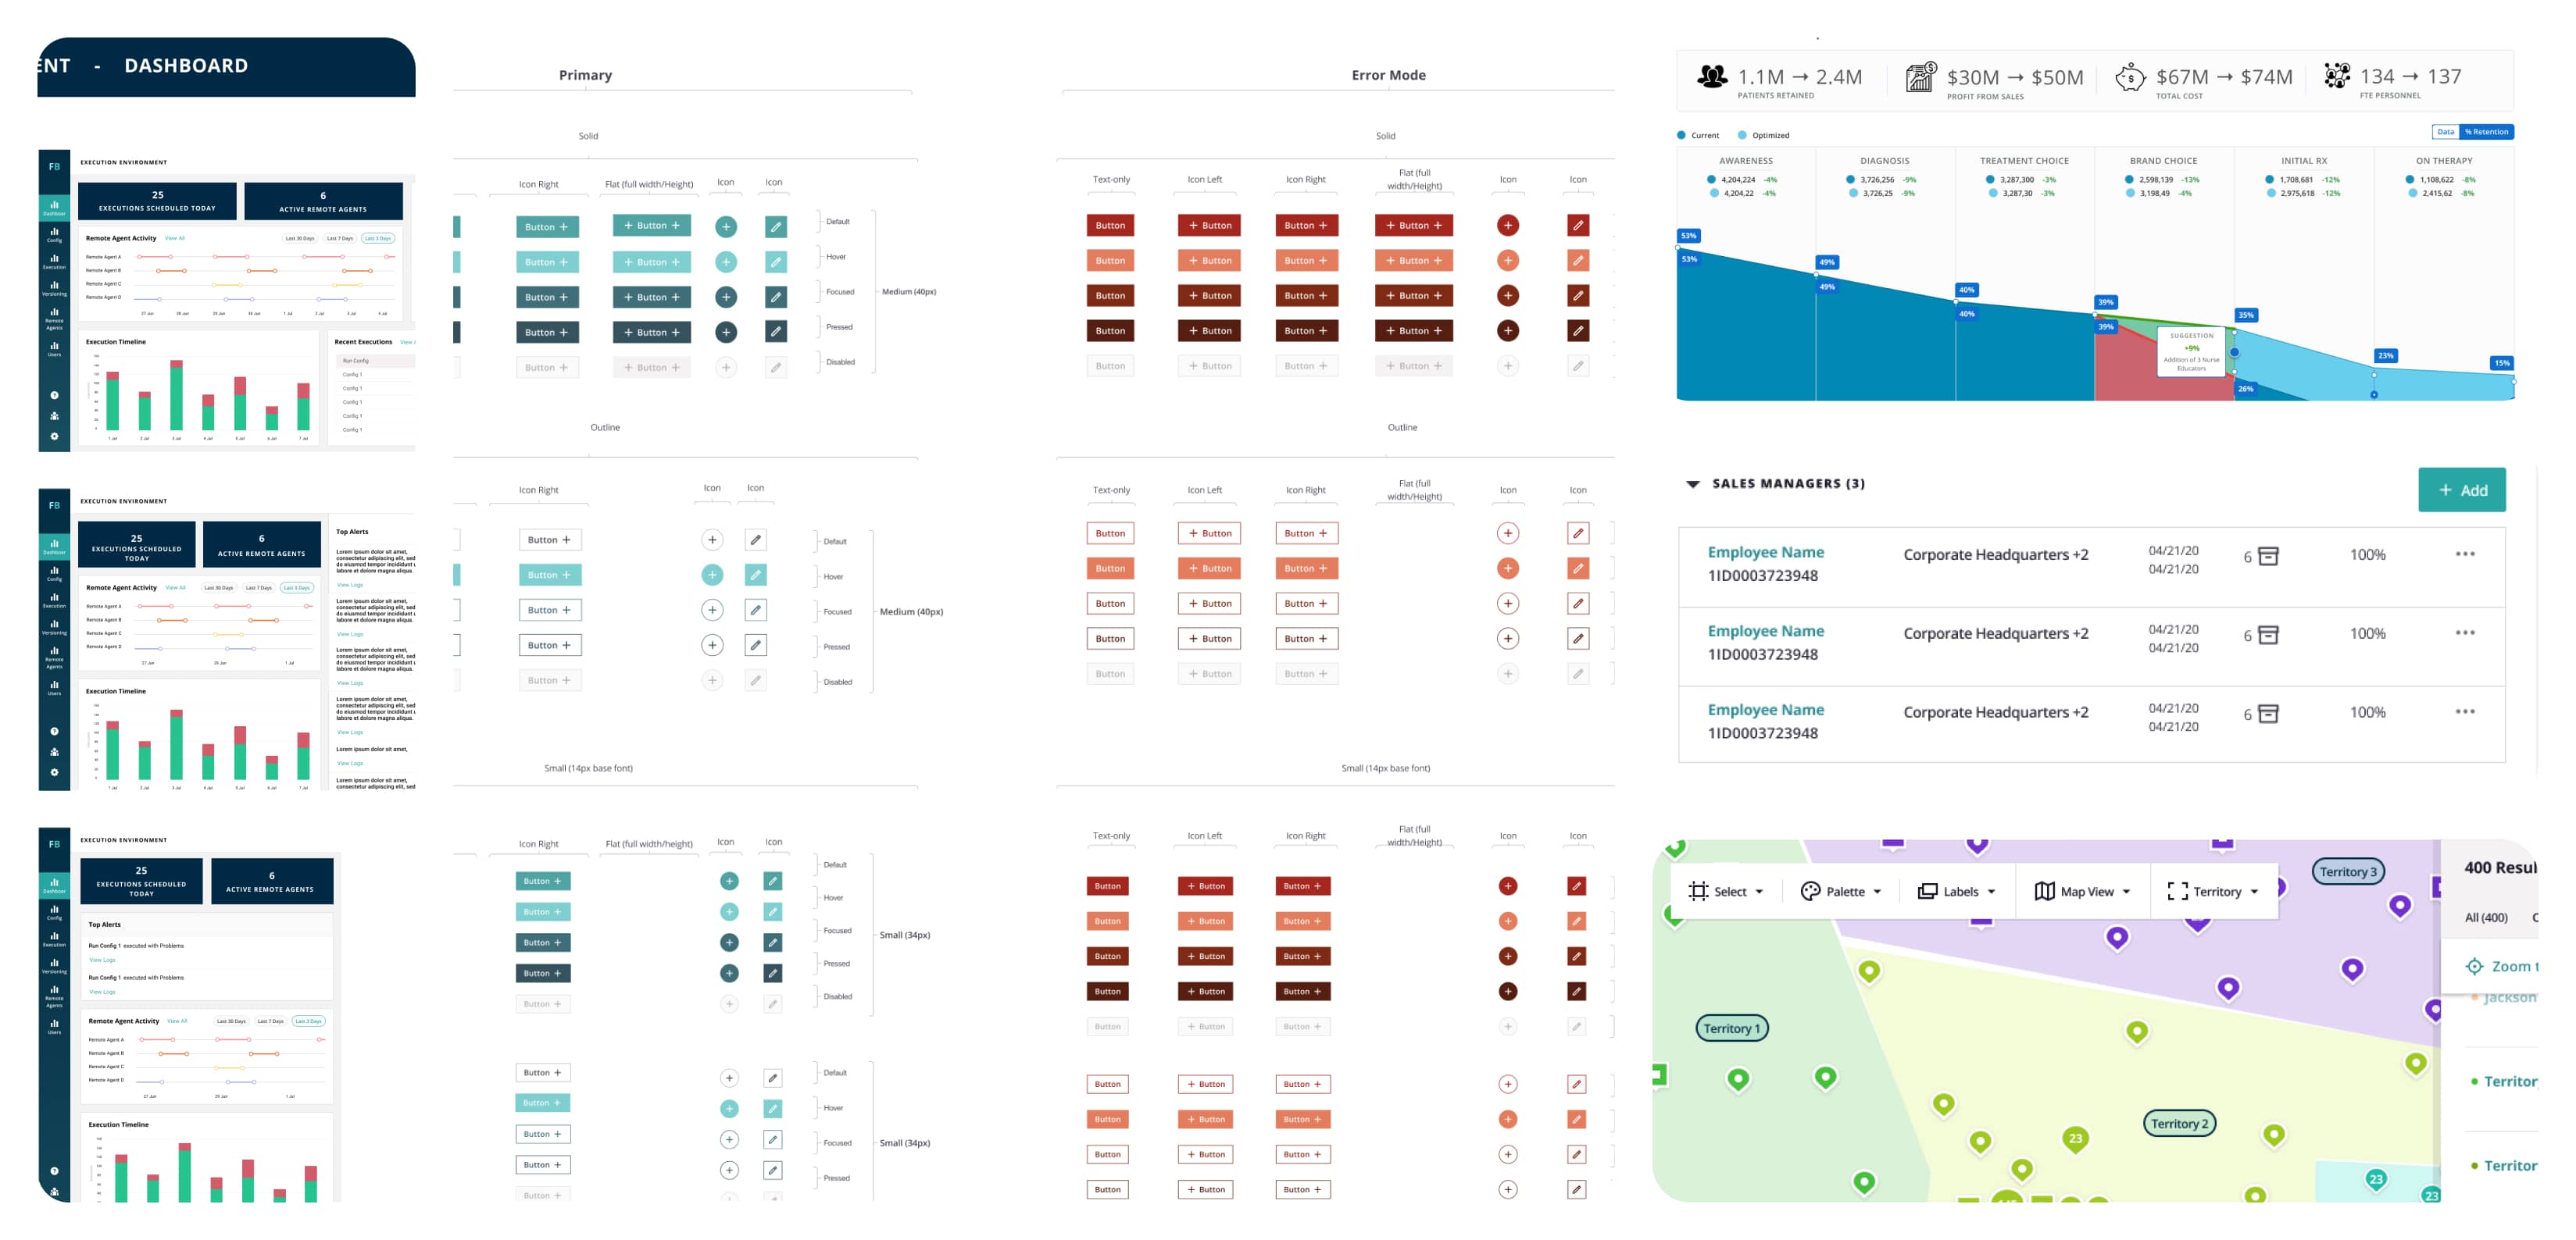Click the Primary solid default plus circle icon
Image resolution: width=2576 pixels, height=1240 pixels.
[x=726, y=226]
